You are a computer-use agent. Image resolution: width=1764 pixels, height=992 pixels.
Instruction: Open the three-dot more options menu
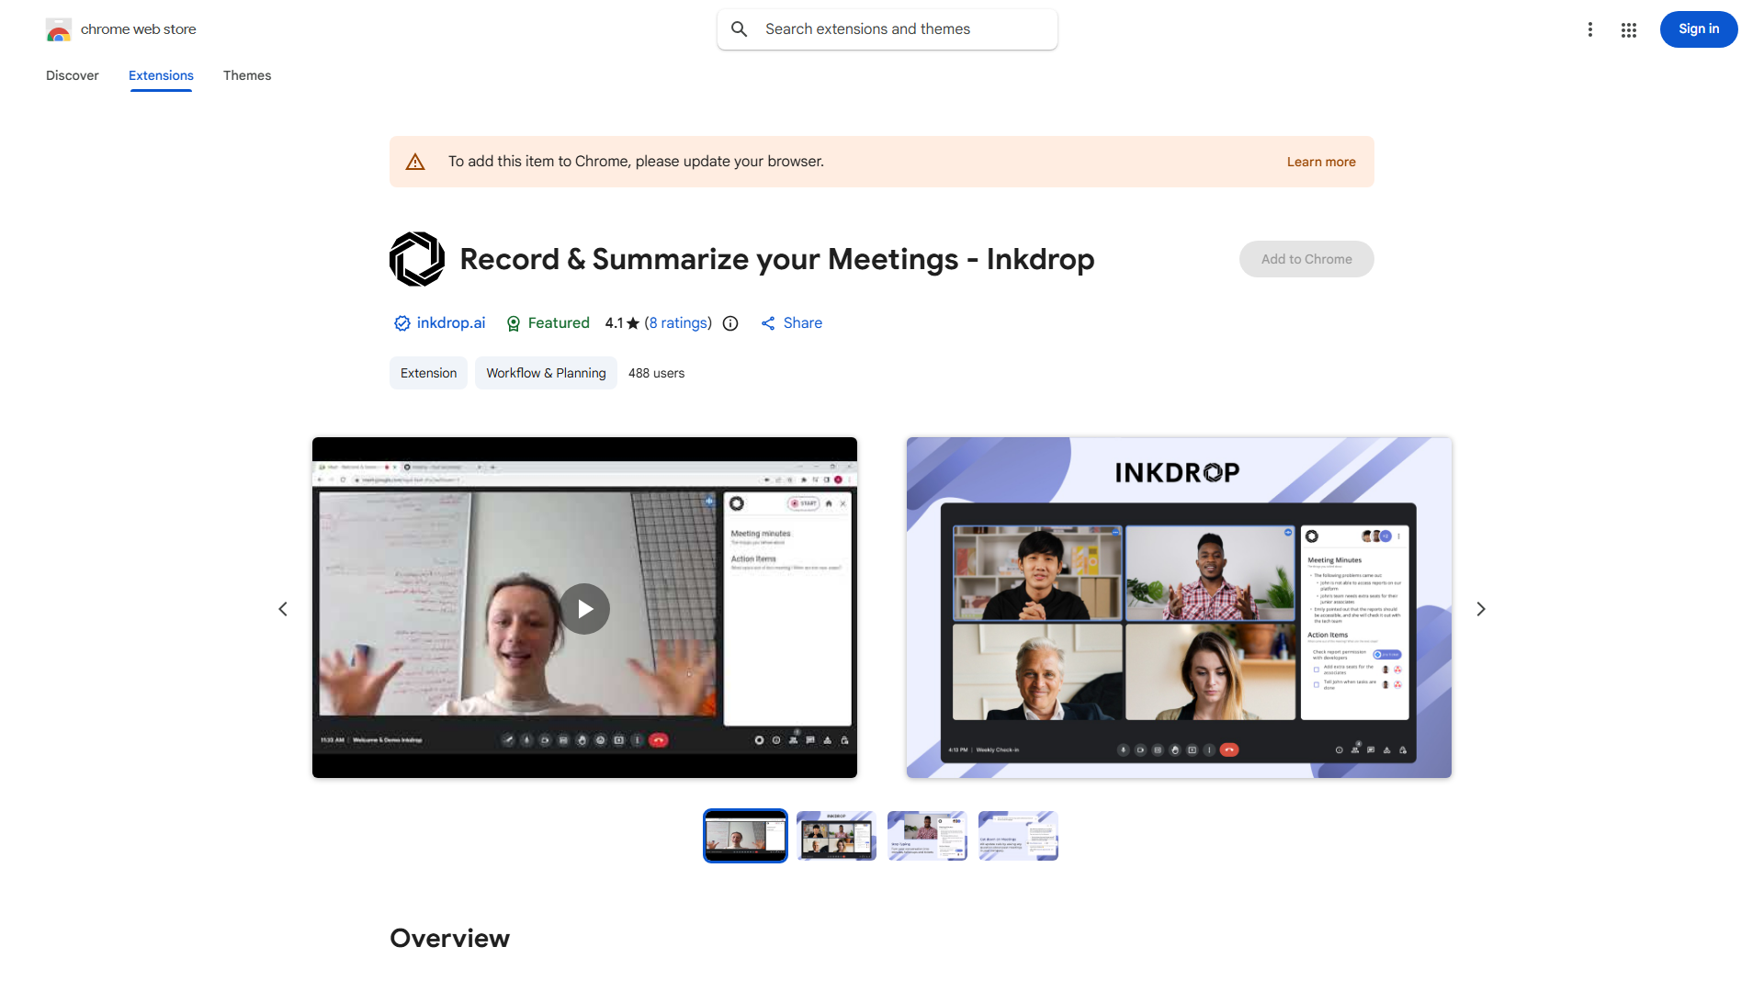click(x=1589, y=29)
